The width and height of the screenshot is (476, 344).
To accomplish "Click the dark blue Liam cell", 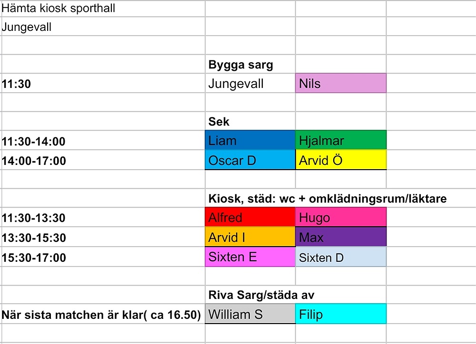I will coord(250,141).
